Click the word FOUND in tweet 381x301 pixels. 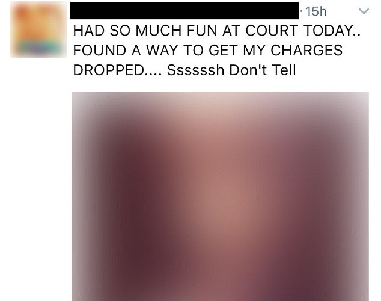[x=100, y=51]
